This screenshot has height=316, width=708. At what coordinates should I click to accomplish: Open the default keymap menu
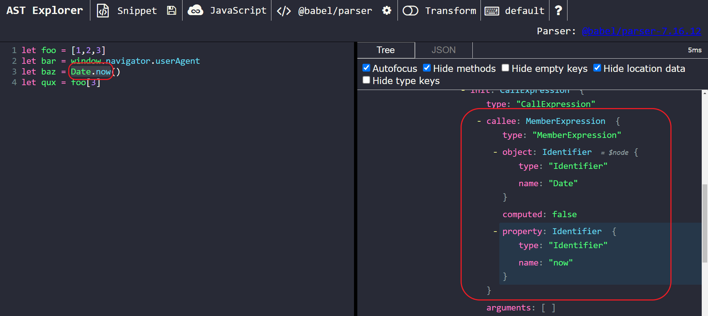524,11
